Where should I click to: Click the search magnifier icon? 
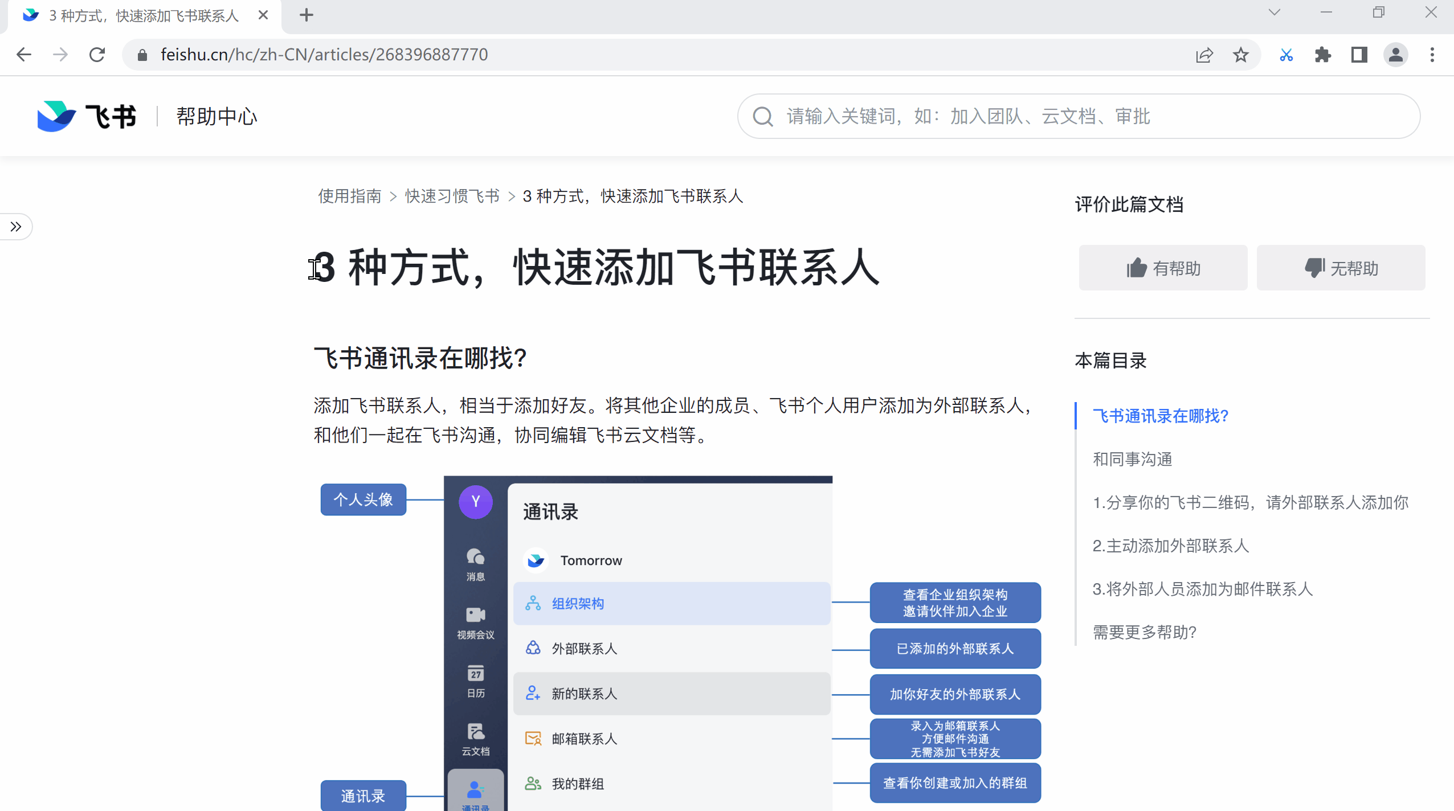point(763,117)
